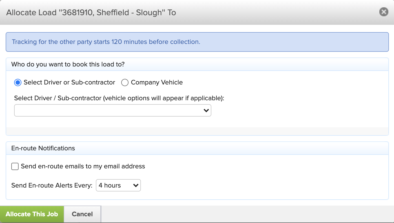Click the Allocate Load dialog title bar text
Screen dimensions: 394x223
coord(91,12)
